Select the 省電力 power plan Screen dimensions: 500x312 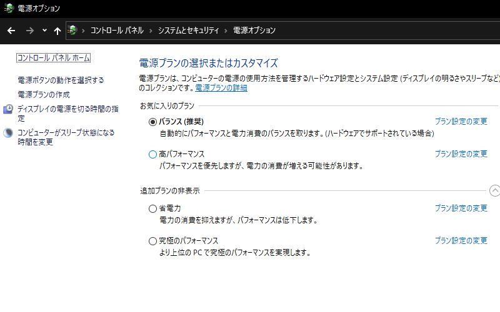click(153, 208)
